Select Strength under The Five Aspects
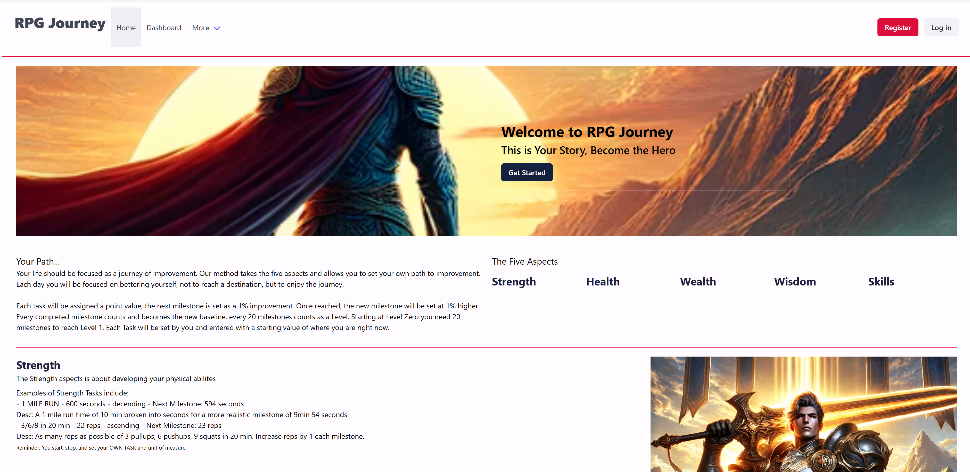 (x=513, y=282)
